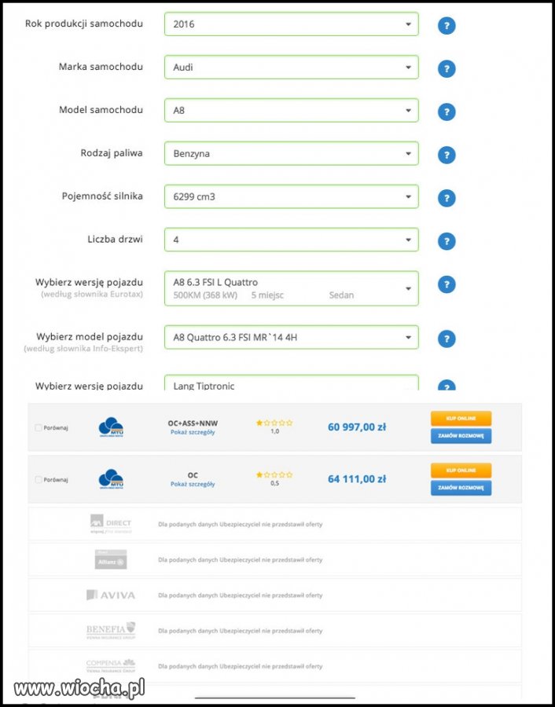Click Aviva 'nie przedstawił oferty' message

240,595
